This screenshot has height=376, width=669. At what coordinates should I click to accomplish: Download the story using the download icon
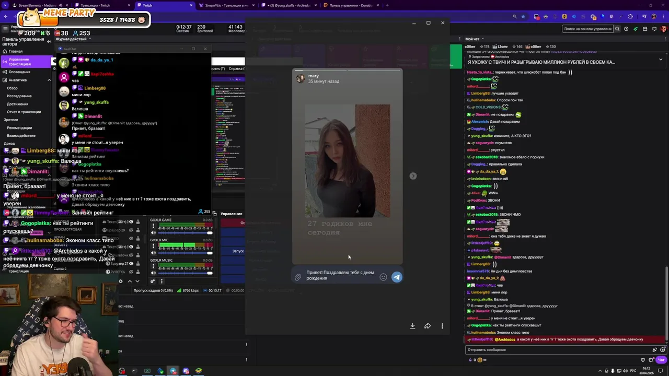coord(412,326)
